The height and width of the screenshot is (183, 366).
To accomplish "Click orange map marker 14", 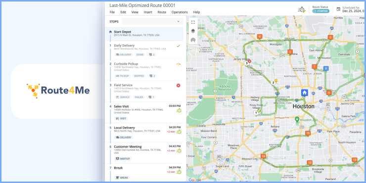I will pyautogui.click(x=263, y=156).
